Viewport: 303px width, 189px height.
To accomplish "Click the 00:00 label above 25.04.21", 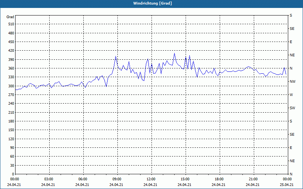I will (x=287, y=179).
